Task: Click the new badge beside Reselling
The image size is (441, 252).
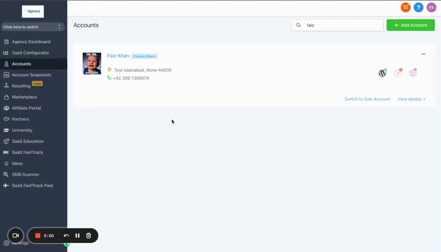Action: pos(37,84)
